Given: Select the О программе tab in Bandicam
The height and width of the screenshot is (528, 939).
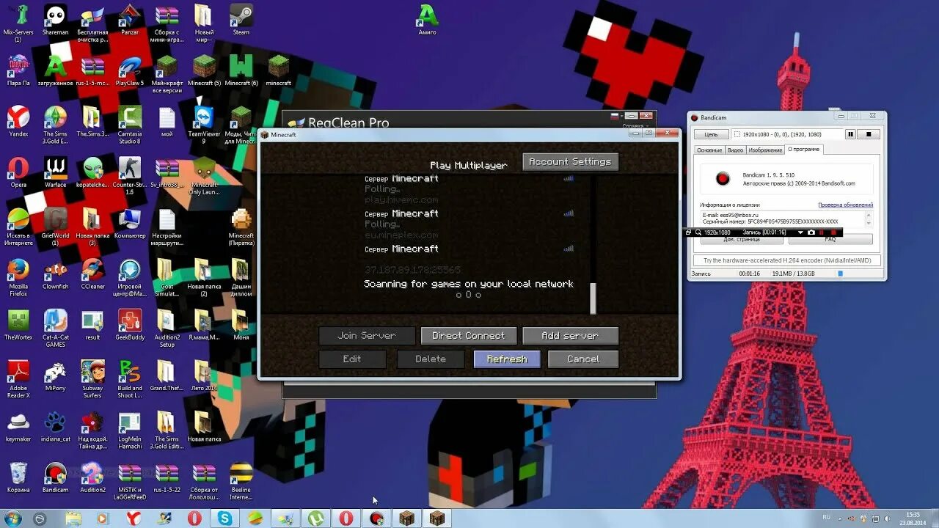Looking at the screenshot, I should coord(803,150).
